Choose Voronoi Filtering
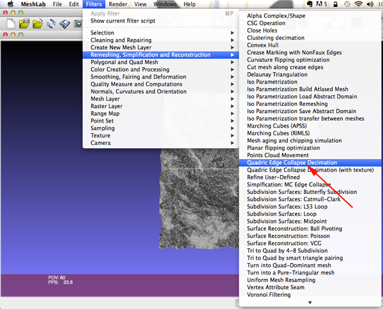 tap(310, 294)
